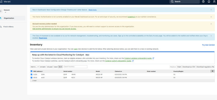Open Read more link in AI Assistant banner

pyautogui.click(x=43, y=38)
